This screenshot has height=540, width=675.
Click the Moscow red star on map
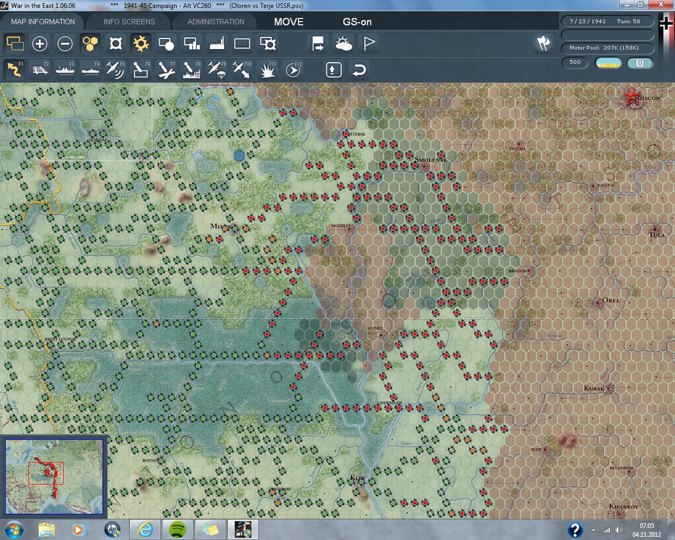[x=631, y=97]
